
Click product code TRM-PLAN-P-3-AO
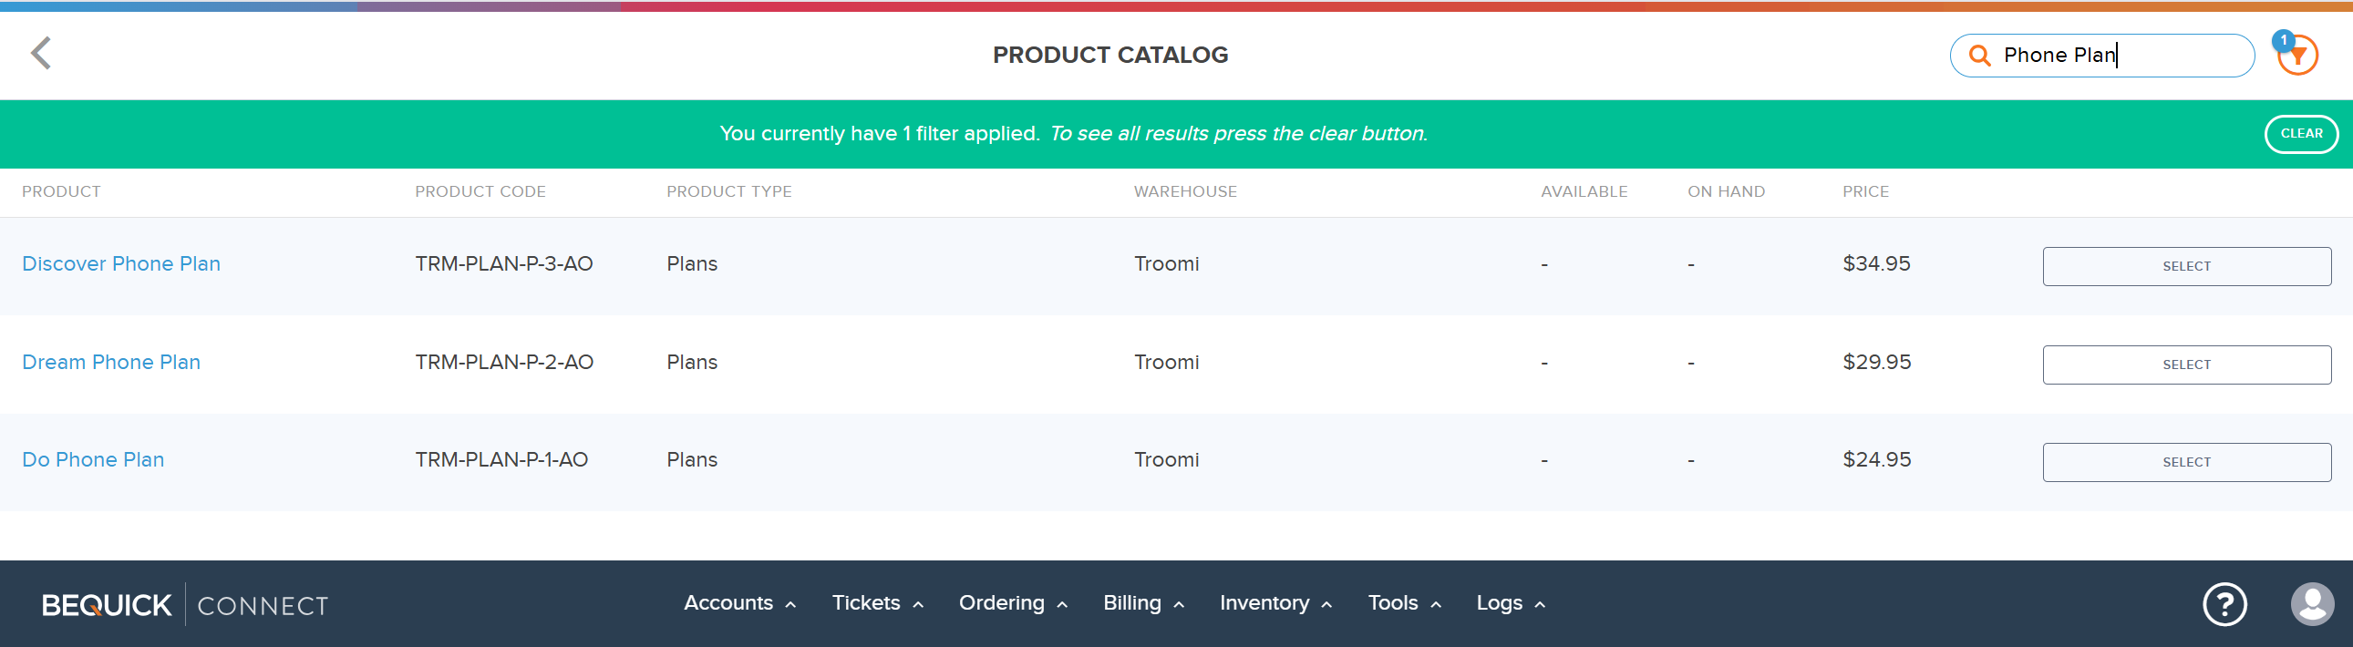504,263
